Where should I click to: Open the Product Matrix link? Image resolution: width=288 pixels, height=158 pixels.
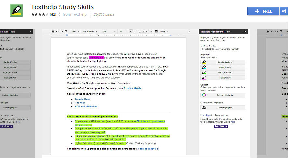point(132,88)
